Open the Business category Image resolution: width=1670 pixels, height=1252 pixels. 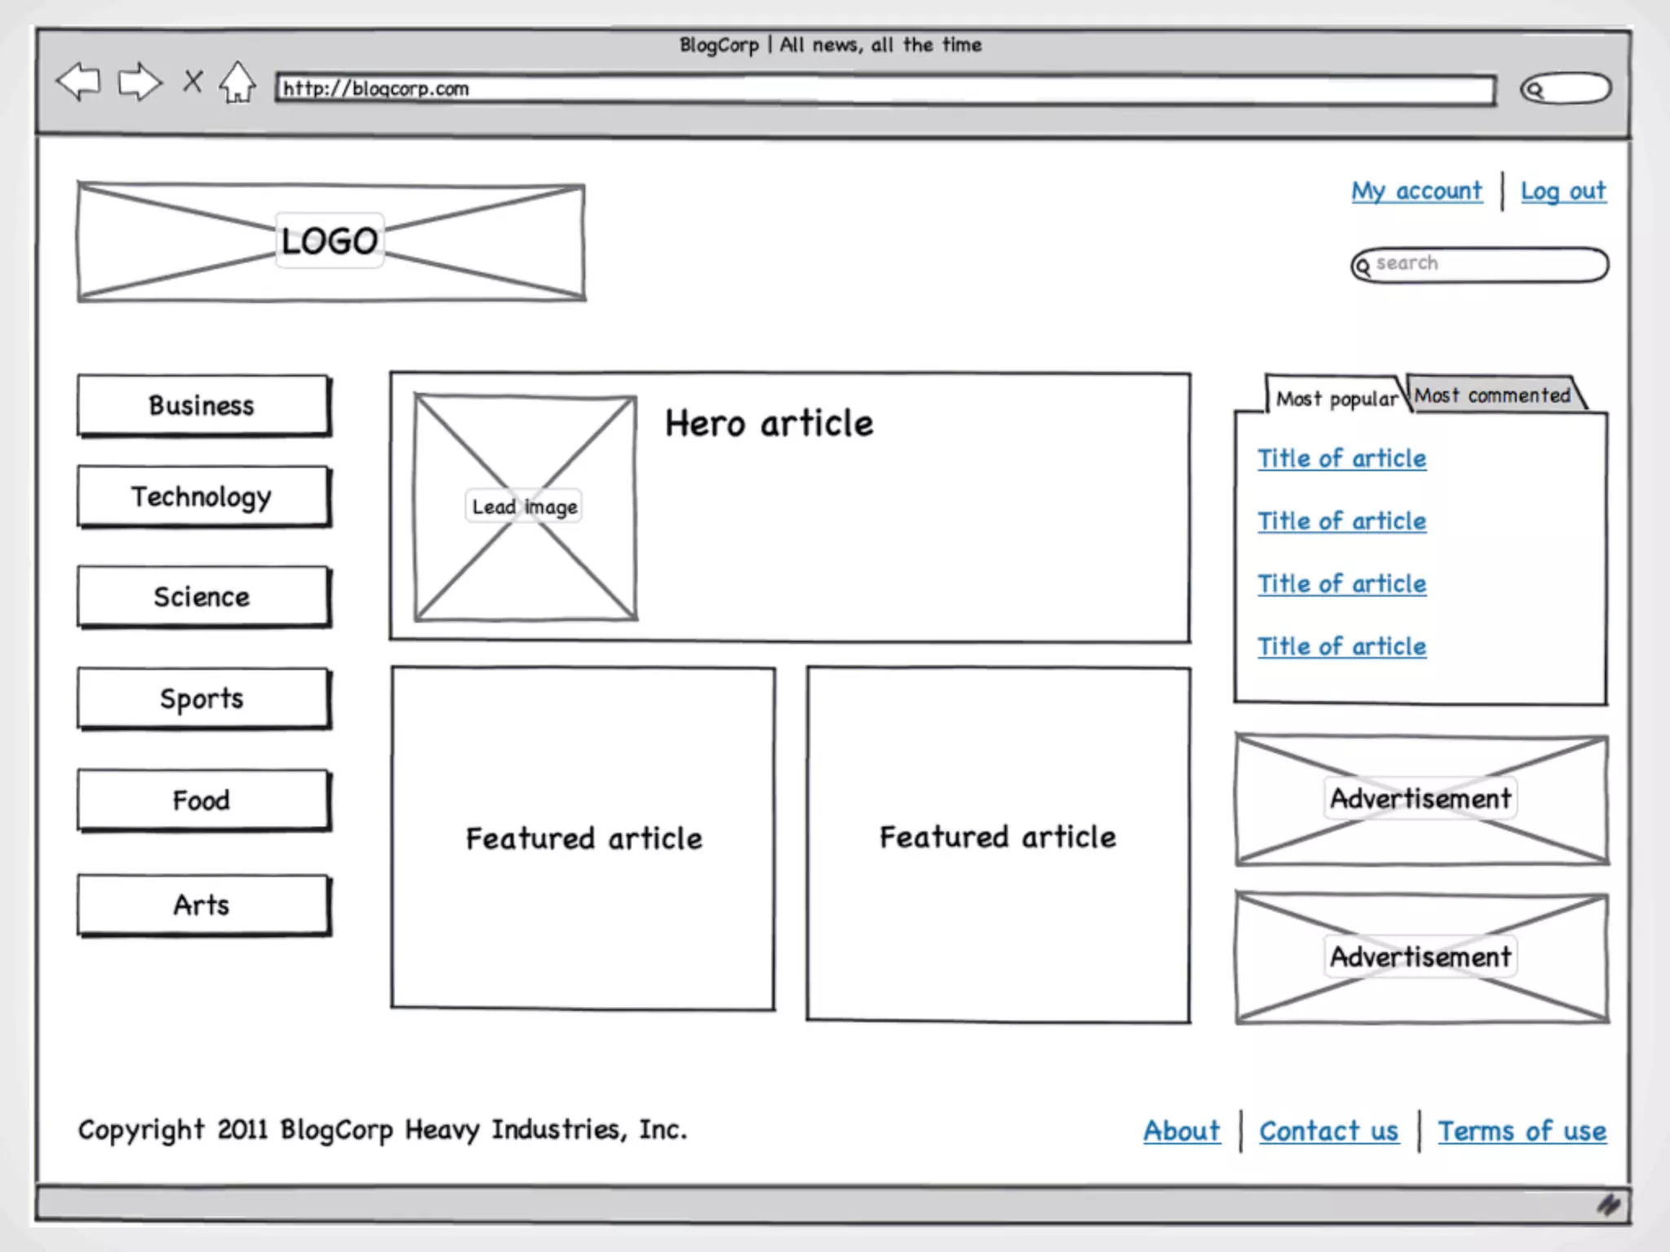click(203, 405)
